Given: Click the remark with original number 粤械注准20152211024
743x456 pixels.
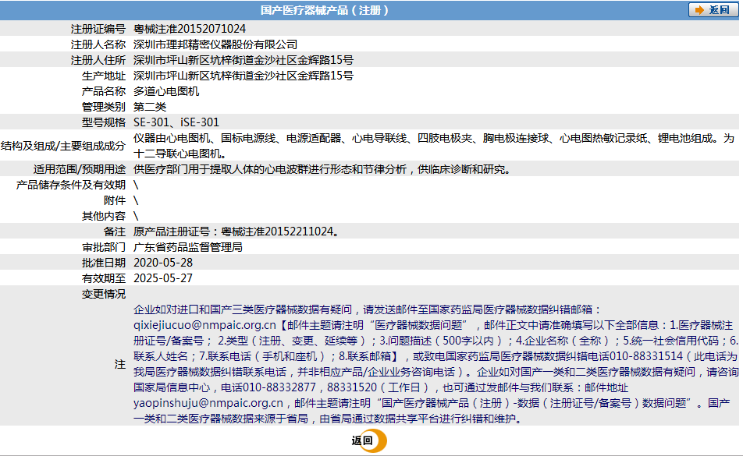Looking at the screenshot, I should (x=236, y=232).
